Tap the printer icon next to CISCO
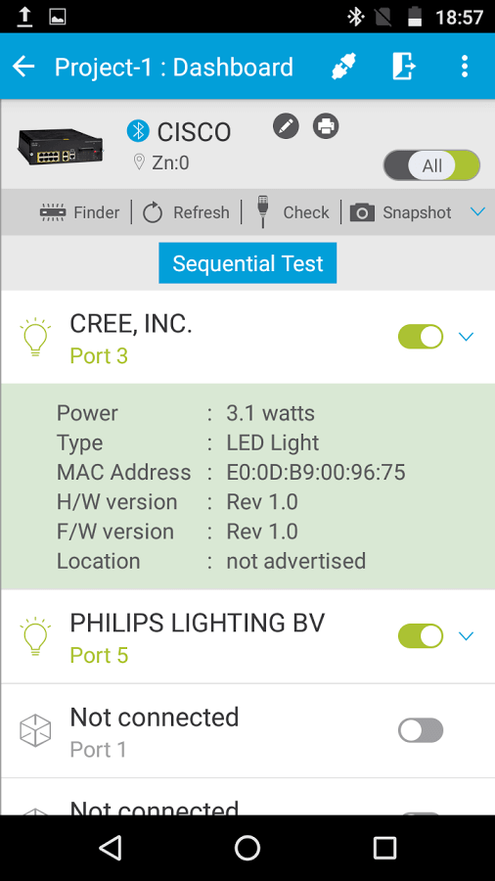 tap(326, 126)
